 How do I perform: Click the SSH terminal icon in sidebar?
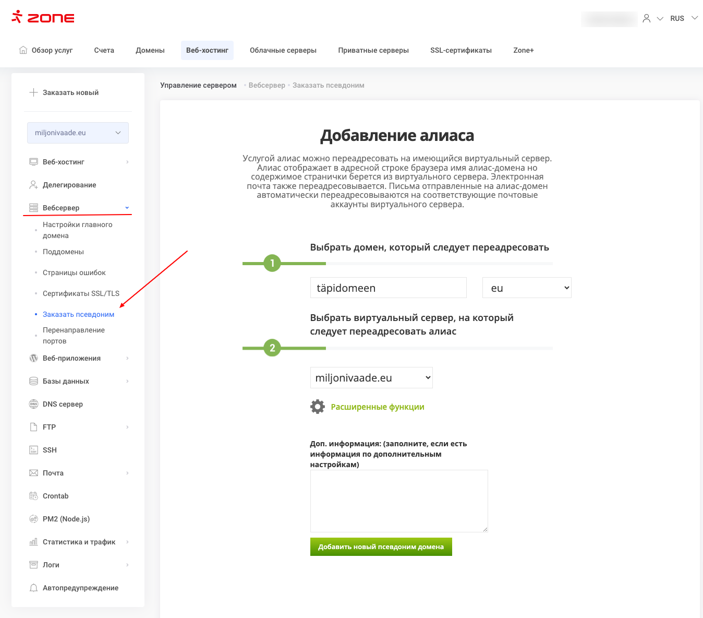tap(33, 450)
